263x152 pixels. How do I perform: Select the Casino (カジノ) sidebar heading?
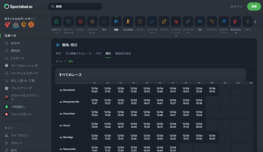[x=8, y=128]
